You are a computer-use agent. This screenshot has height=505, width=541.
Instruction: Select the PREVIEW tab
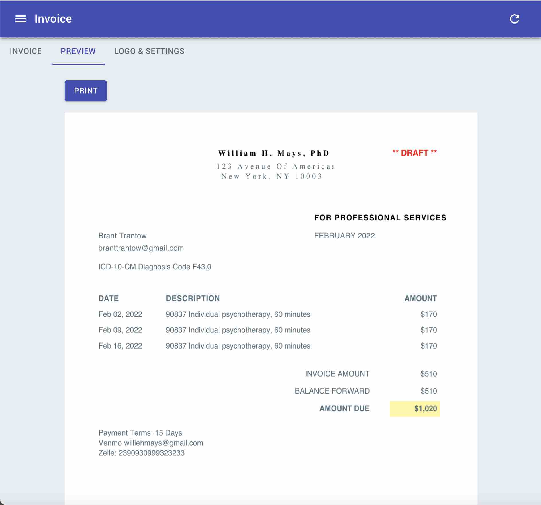tap(78, 51)
